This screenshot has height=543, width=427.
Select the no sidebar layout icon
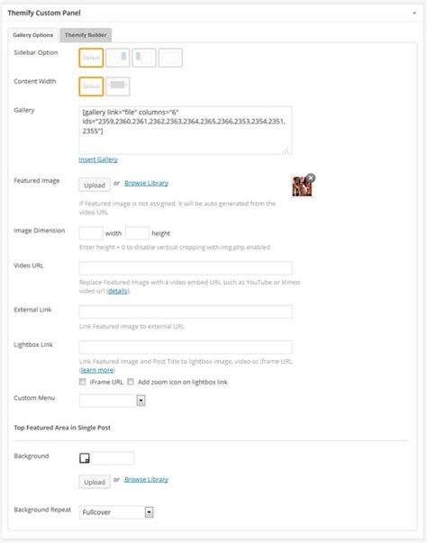(170, 58)
